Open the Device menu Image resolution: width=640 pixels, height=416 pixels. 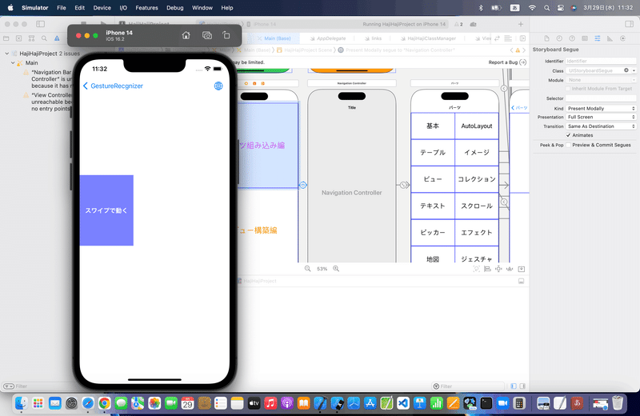(102, 8)
